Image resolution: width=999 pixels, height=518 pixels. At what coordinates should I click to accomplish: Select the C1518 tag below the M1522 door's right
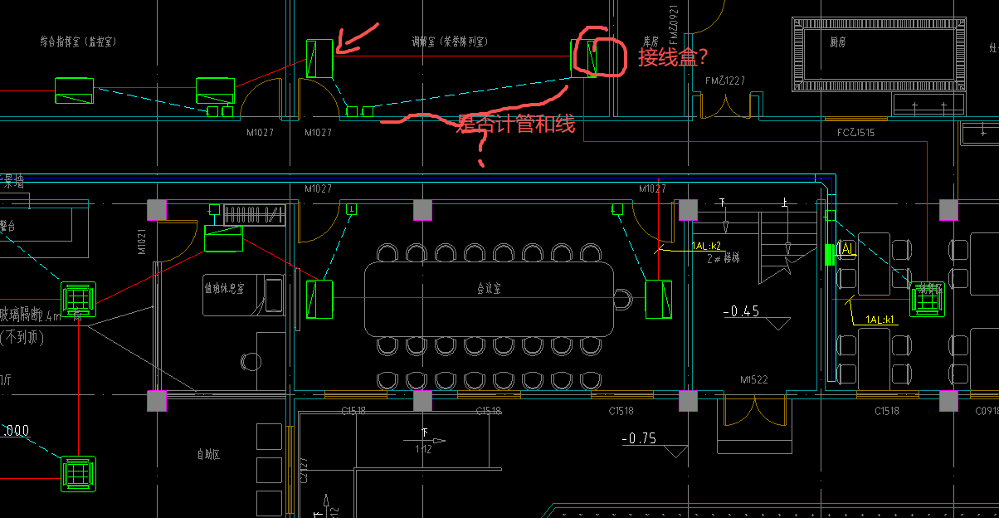(887, 411)
